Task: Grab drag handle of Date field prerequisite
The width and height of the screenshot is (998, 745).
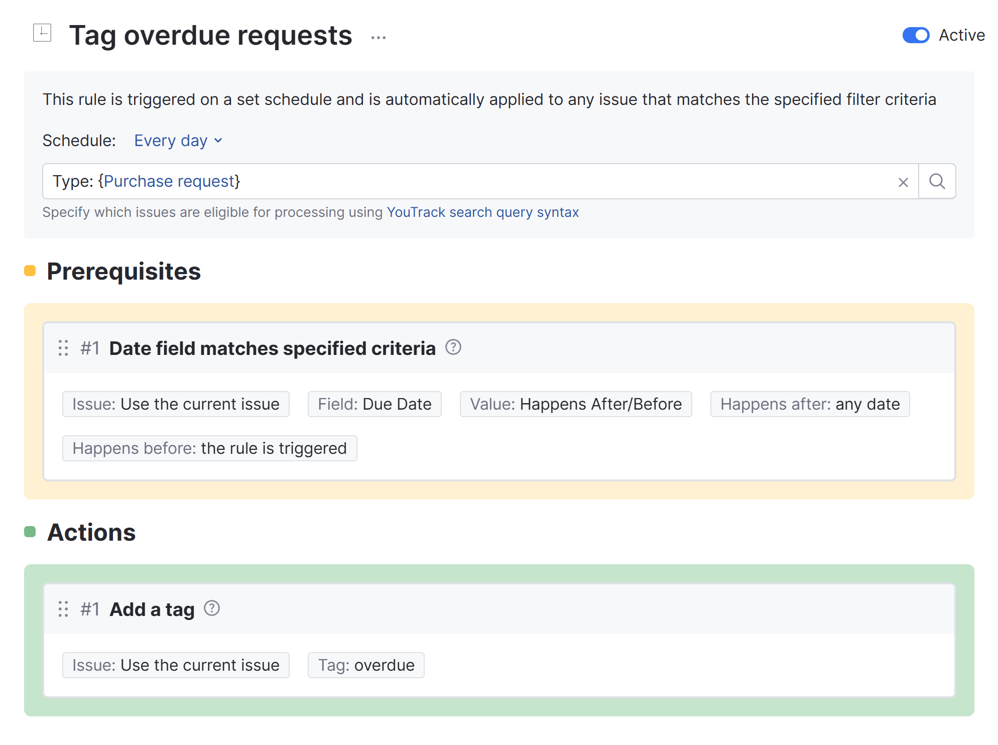Action: click(x=63, y=348)
